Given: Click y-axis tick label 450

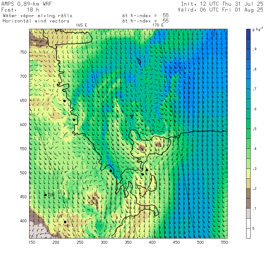Looking at the screenshot, I should pos(23,197).
